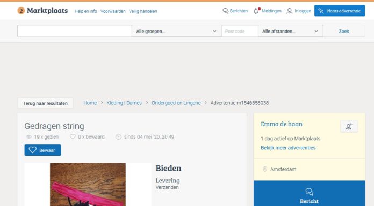The image size is (374, 206).
Task: Click Plaats advertentie button
Action: point(340,11)
